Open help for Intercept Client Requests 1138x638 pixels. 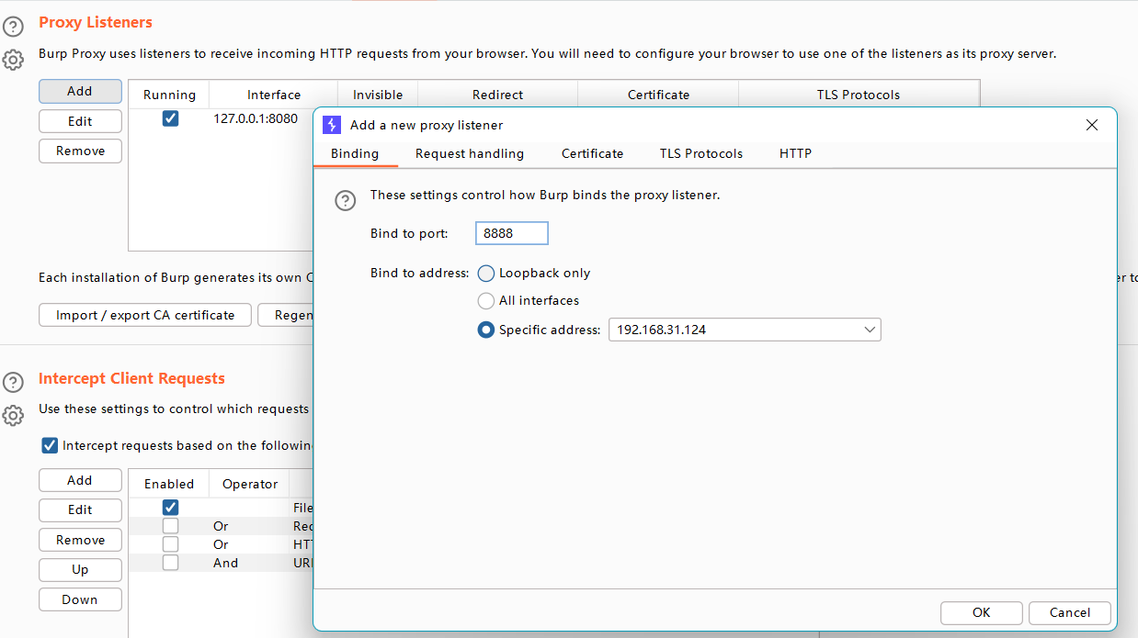coord(13,383)
